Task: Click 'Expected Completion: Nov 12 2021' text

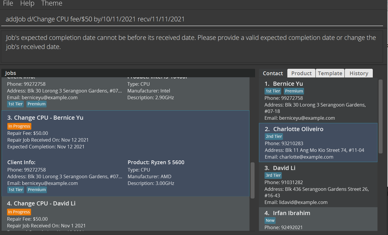Action: 46,147
